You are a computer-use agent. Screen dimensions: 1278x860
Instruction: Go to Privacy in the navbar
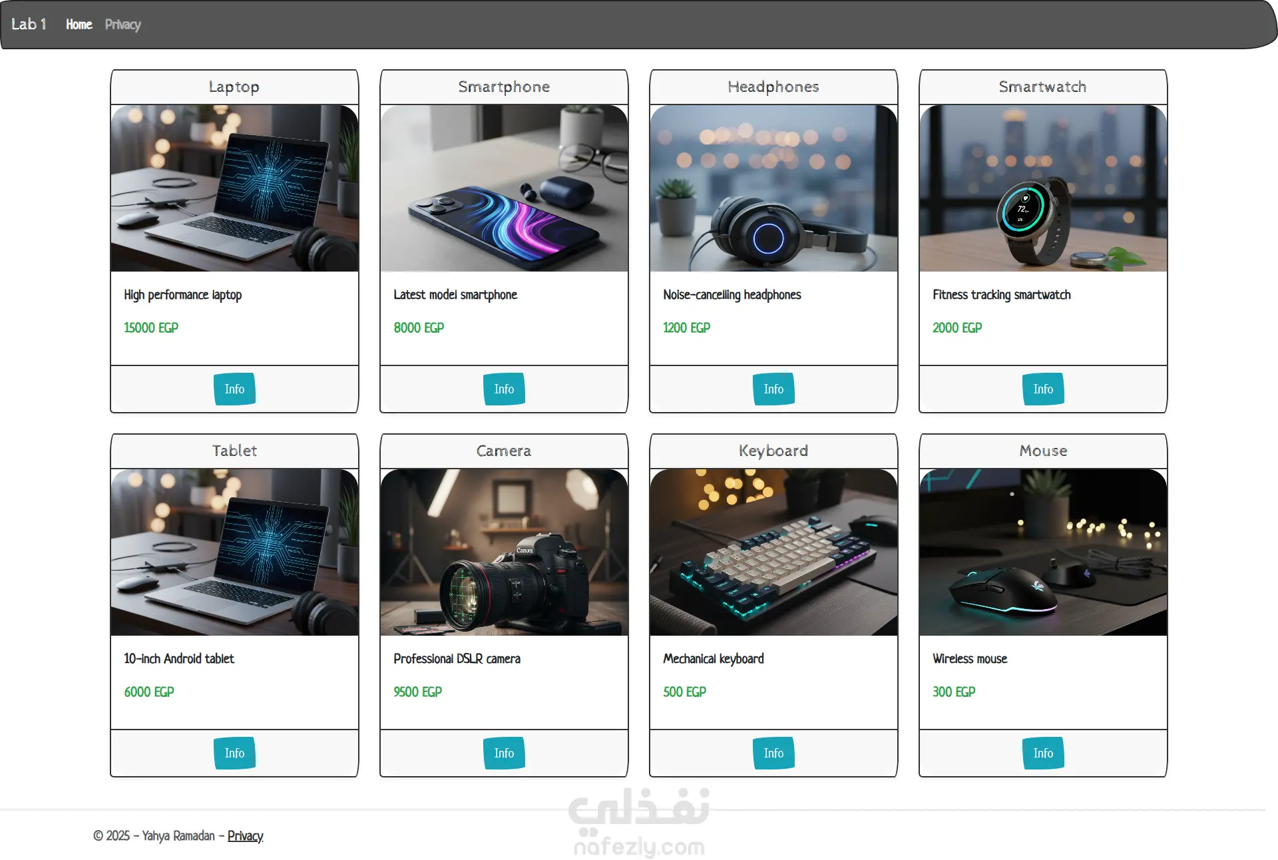[123, 25]
